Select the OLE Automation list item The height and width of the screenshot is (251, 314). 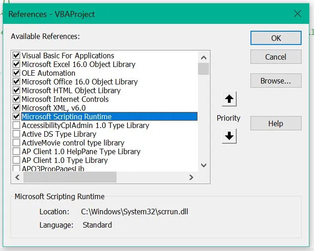(x=48, y=73)
